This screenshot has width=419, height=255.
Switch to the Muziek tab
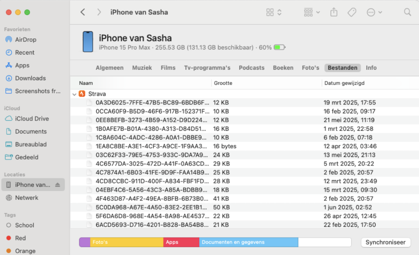pos(142,68)
